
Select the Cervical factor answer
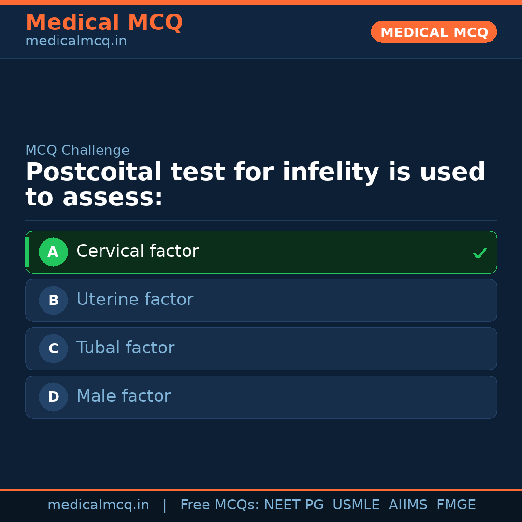(137, 251)
